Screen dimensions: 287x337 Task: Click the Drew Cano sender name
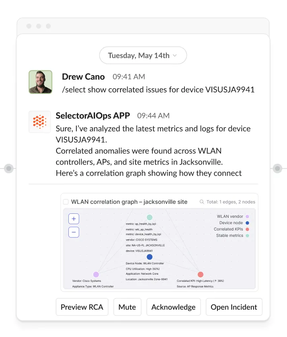83,77
